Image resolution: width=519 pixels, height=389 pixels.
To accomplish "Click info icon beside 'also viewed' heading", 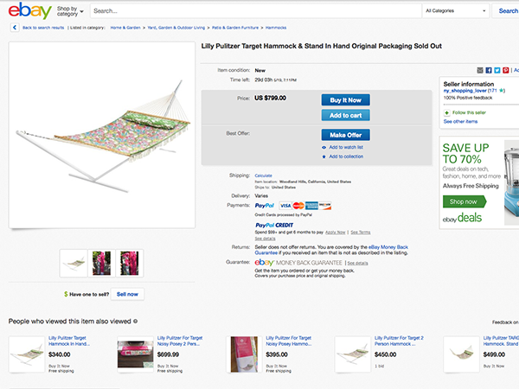I will tap(135, 321).
